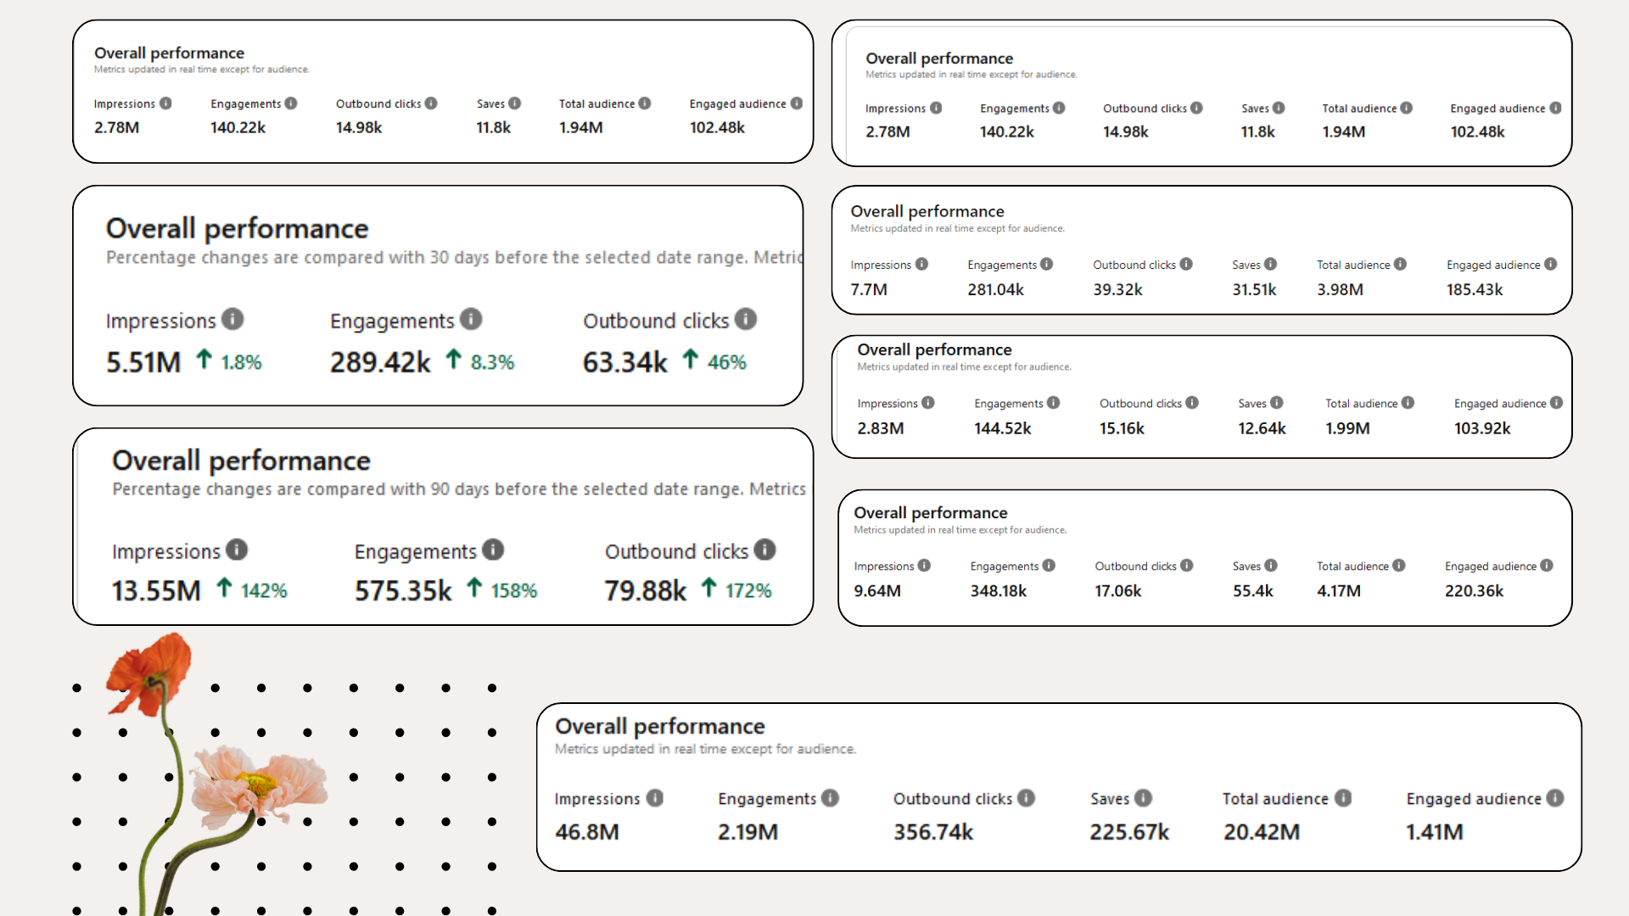The height and width of the screenshot is (916, 1629).
Task: Click the 142% Impressions increase indicator
Action: coord(263,590)
